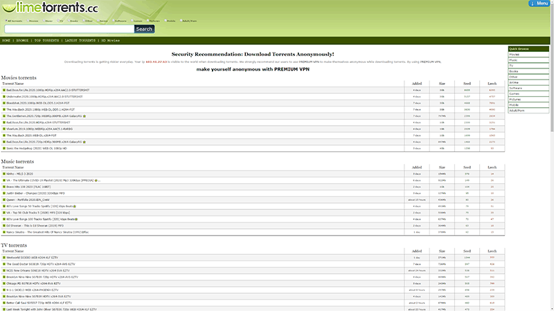
Task: Select the Books search radio option
Action: (69, 21)
